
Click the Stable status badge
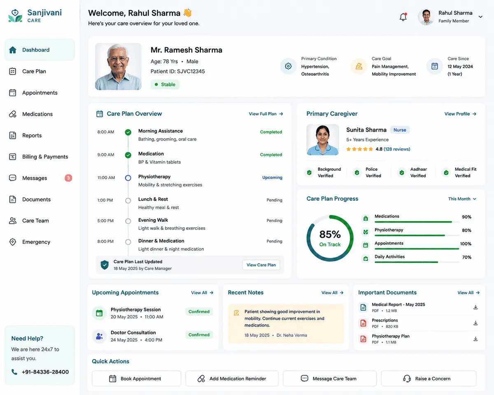tap(165, 84)
